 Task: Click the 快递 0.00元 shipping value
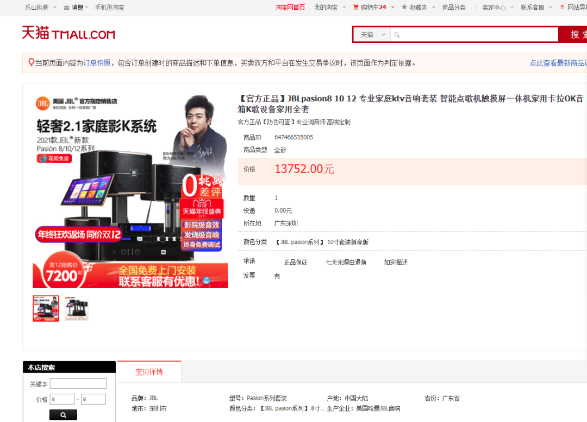click(x=283, y=210)
